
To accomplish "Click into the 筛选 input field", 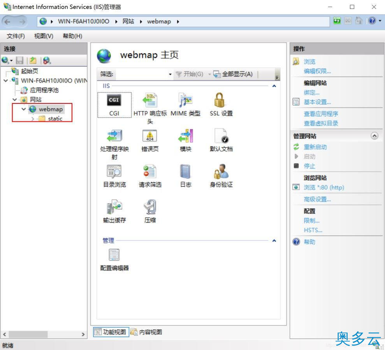I will pos(141,74).
